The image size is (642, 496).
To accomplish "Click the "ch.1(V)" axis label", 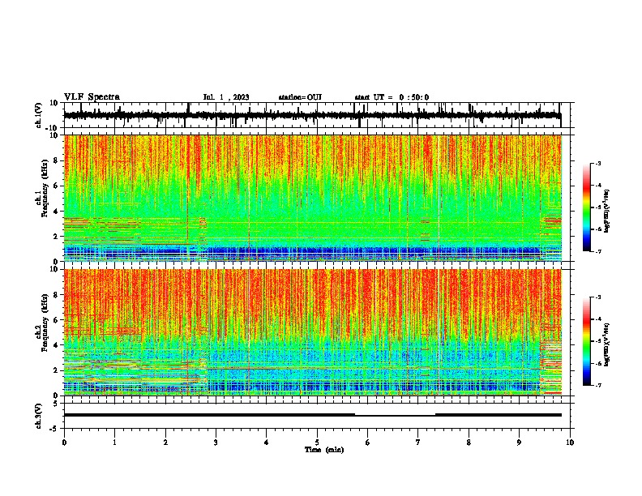I will point(39,115).
